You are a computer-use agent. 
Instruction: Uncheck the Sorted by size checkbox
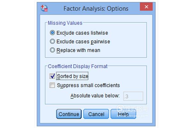[52, 76]
